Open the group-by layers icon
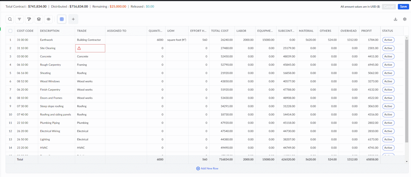Viewport: 411px width, 177px height. [39, 19]
